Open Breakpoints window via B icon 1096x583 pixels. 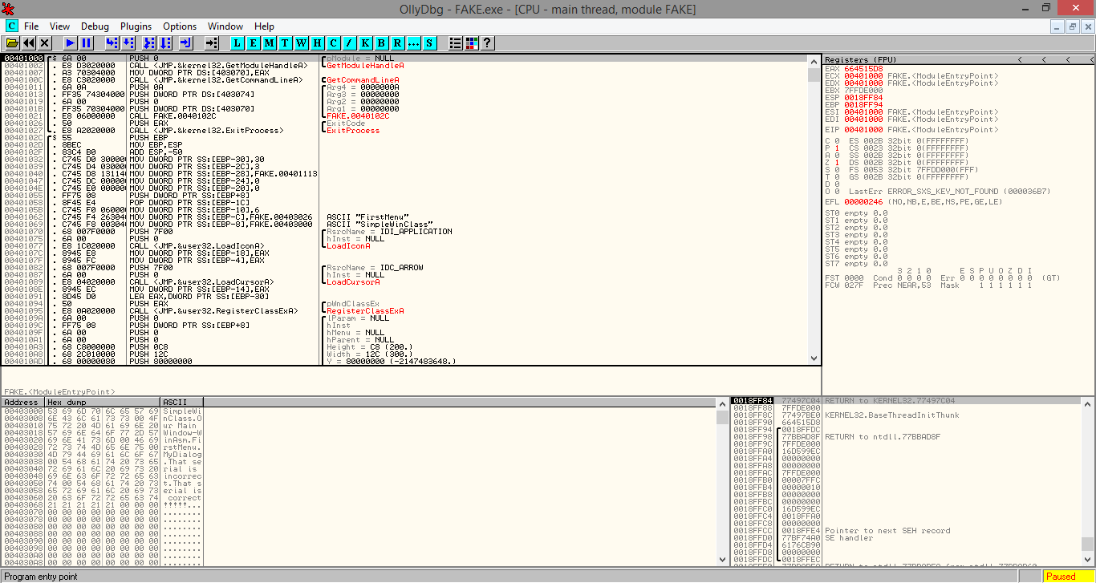point(382,43)
